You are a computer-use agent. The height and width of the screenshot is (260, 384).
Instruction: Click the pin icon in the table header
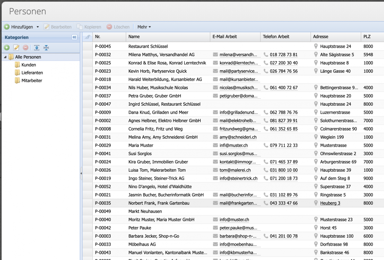(87, 37)
